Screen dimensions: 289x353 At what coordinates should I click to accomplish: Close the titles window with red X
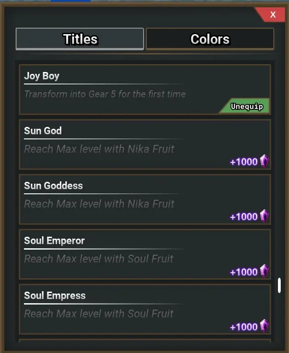272,15
